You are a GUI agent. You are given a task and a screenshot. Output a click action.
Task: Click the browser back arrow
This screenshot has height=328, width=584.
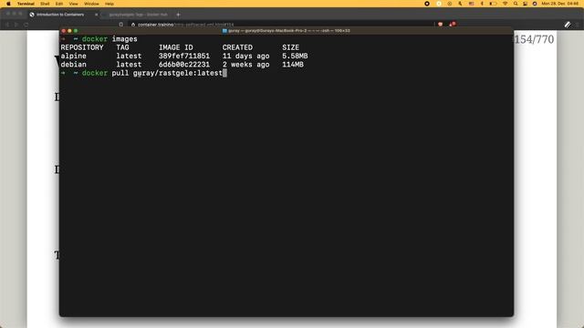click(x=6, y=25)
